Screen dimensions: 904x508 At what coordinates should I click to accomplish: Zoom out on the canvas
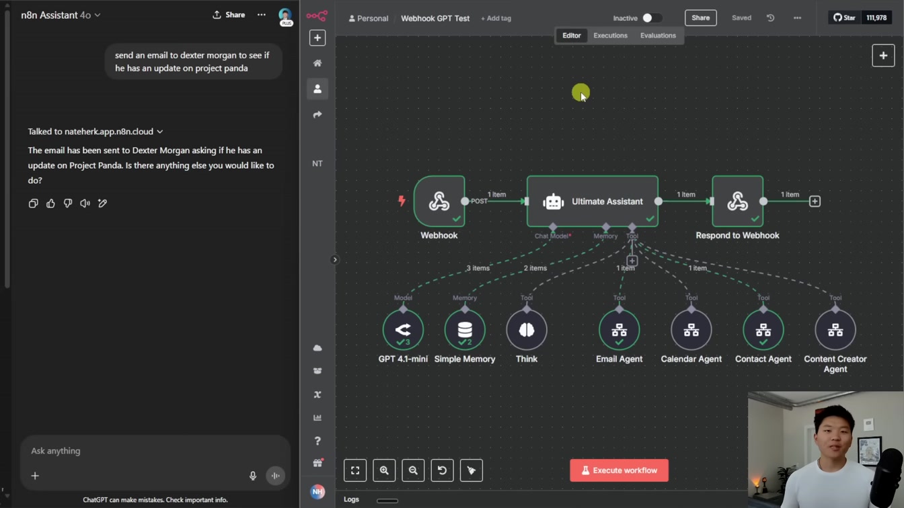413,470
